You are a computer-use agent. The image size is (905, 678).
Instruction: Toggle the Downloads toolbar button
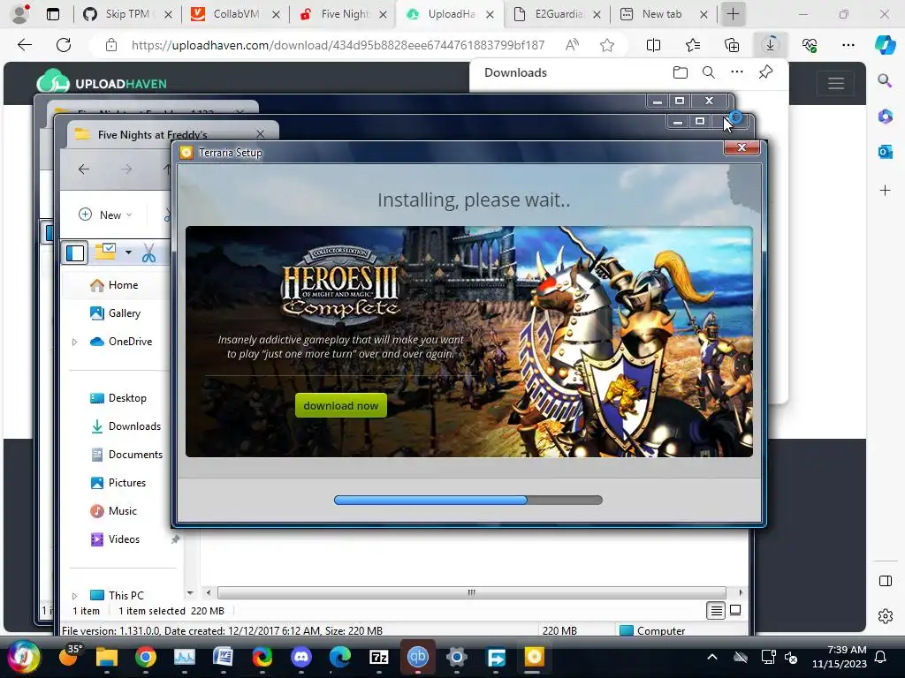770,45
